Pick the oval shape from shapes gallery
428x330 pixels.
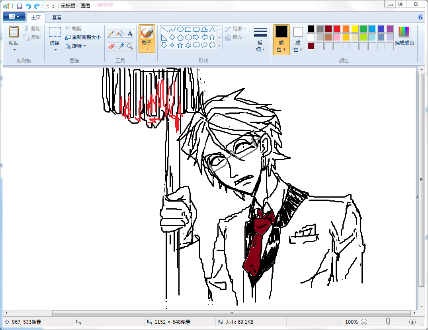pos(180,29)
